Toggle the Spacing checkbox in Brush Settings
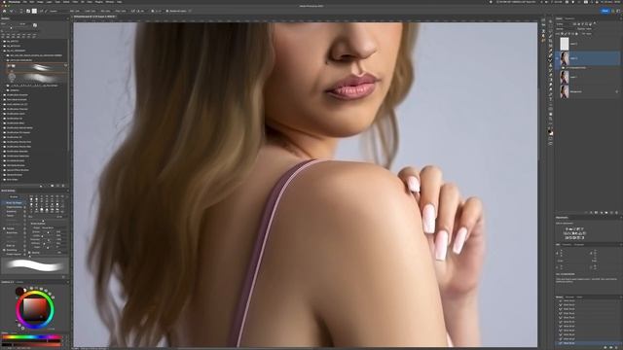Viewport: 623px width, 350px height. (x=29, y=253)
